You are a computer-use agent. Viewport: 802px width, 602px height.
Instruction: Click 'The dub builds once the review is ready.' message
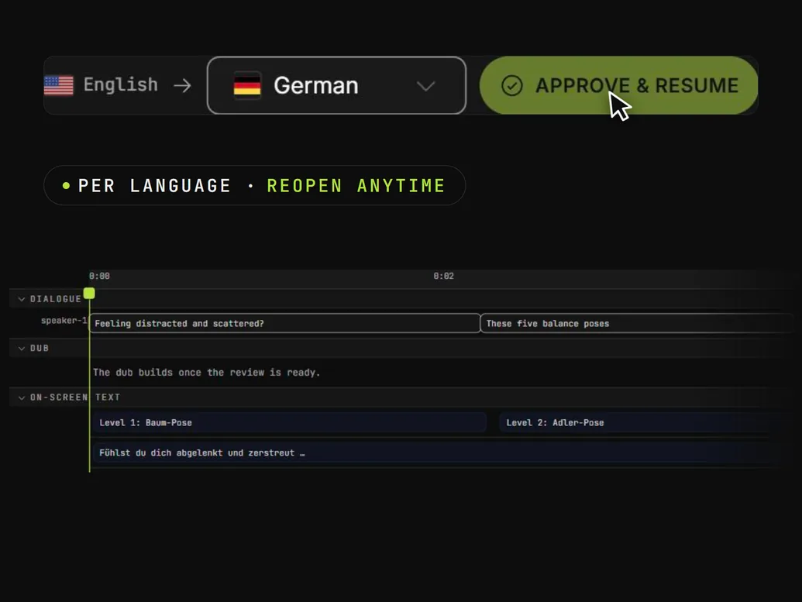pos(207,373)
